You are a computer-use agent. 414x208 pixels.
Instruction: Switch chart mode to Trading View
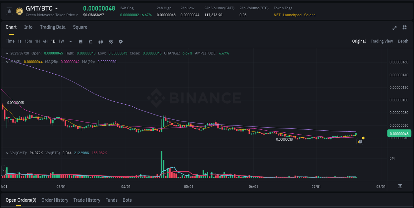tap(382, 41)
